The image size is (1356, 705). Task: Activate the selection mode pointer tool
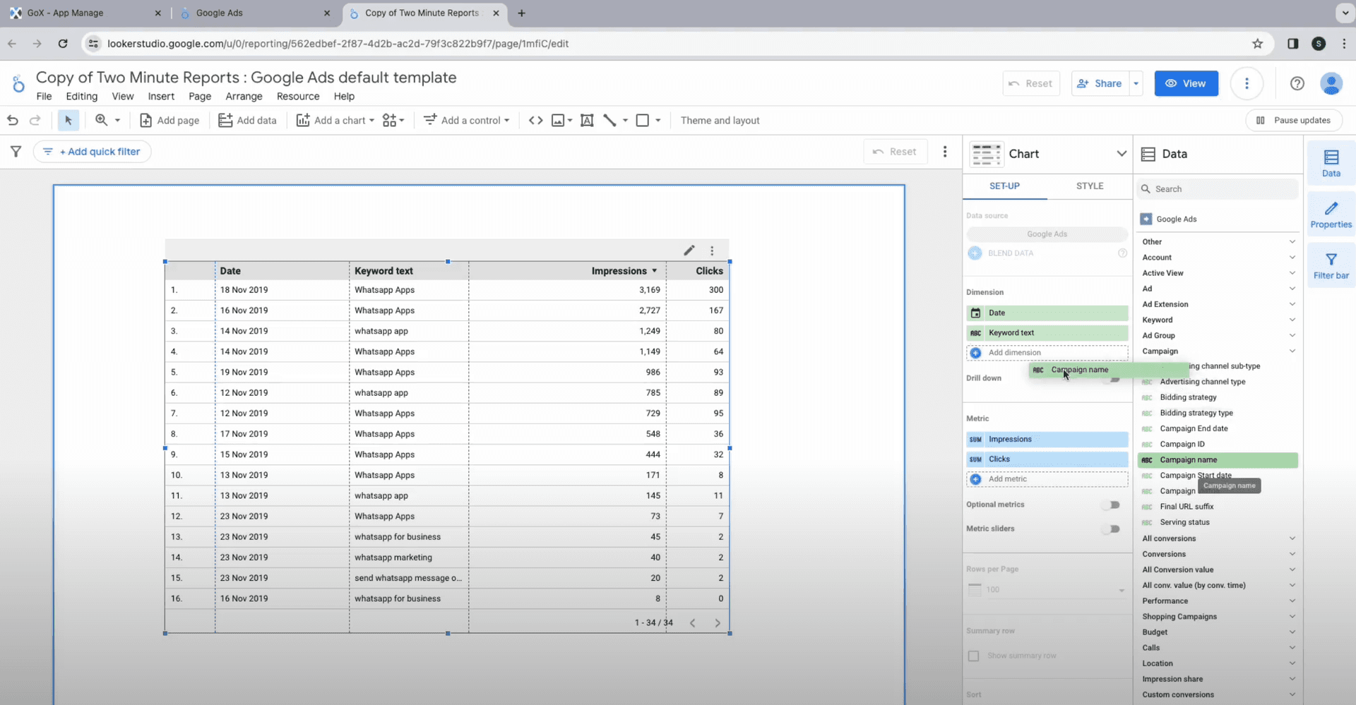(69, 121)
